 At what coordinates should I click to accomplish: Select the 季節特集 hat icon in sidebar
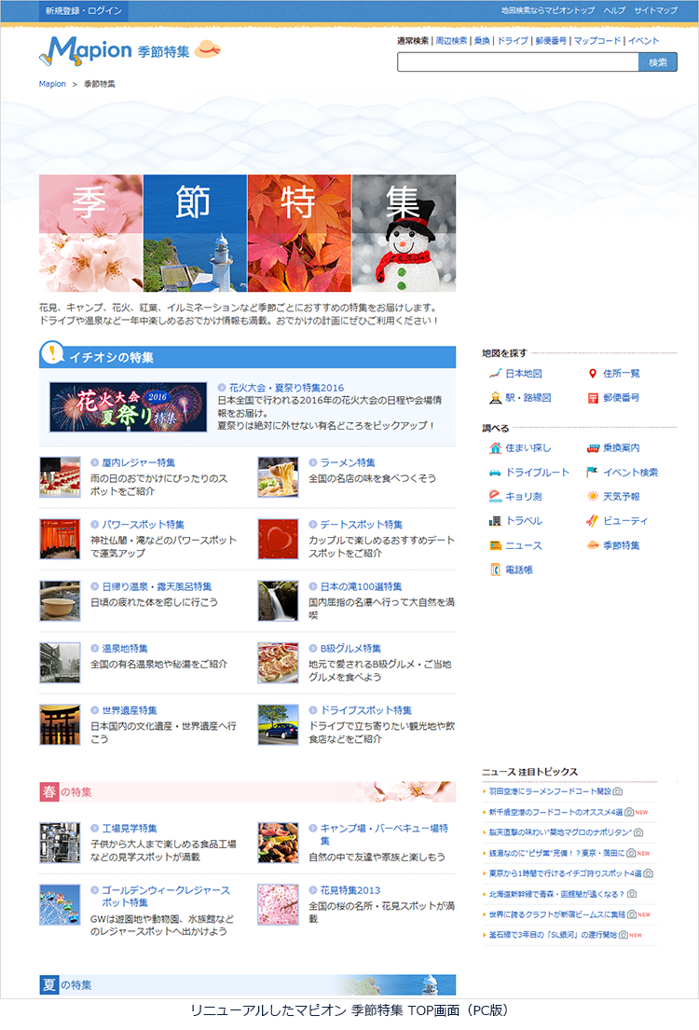[593, 544]
